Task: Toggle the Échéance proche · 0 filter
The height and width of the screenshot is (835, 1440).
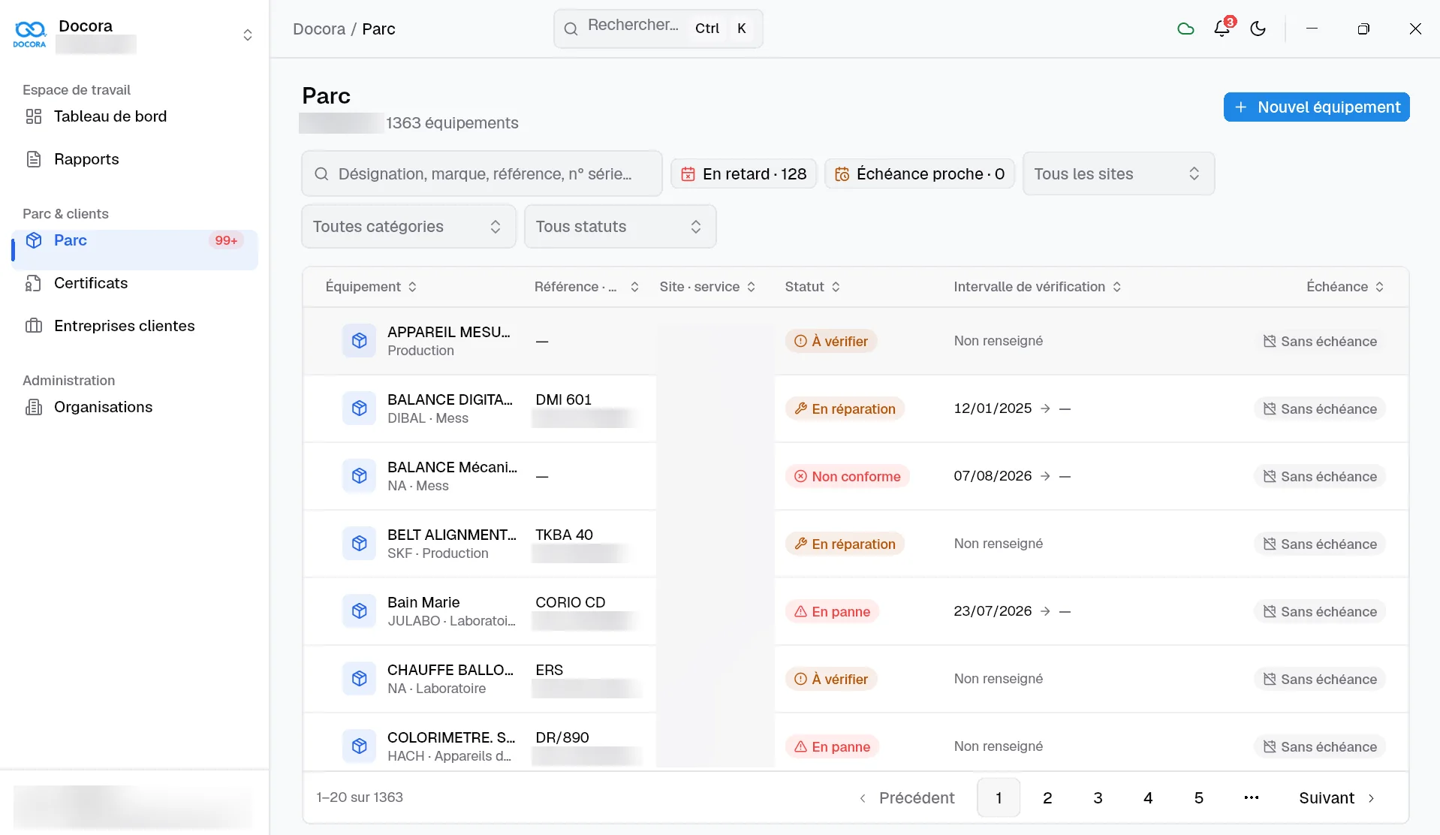Action: point(920,173)
